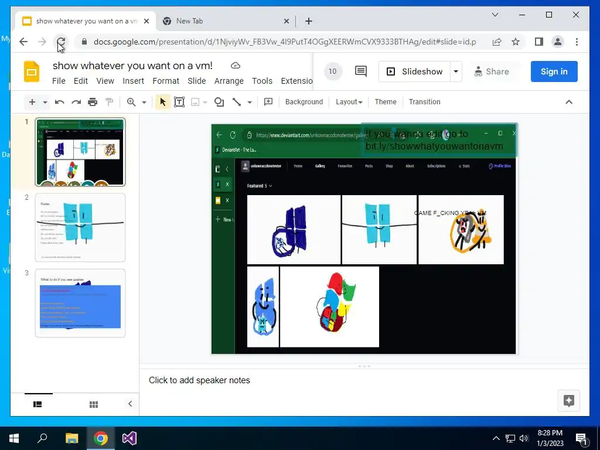Close the Slides browser tab
Image resolution: width=600 pixels, height=450 pixels.
click(x=146, y=22)
